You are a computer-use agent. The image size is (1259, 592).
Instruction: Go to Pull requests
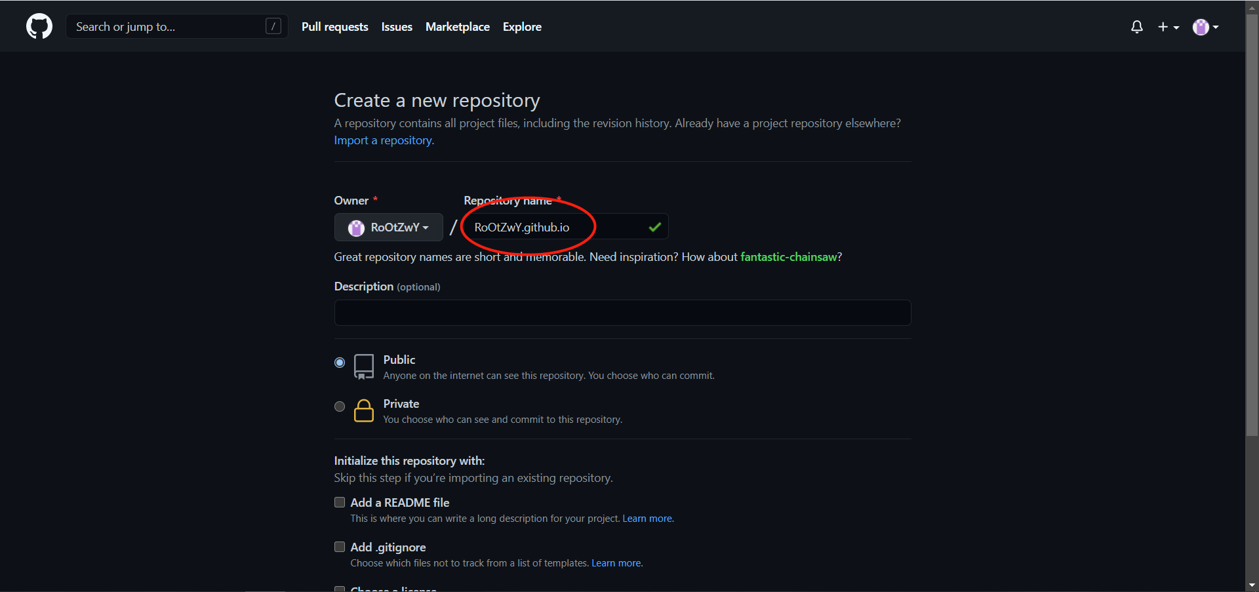pyautogui.click(x=335, y=27)
